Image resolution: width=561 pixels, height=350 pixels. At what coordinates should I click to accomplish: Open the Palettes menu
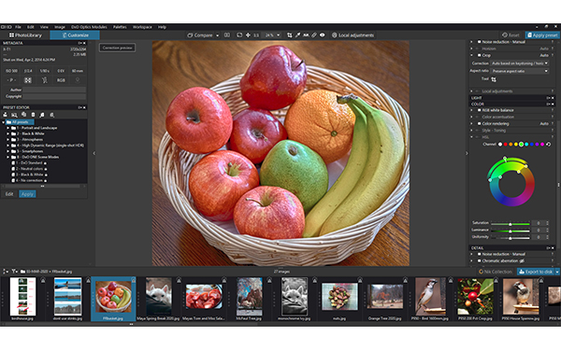point(120,27)
